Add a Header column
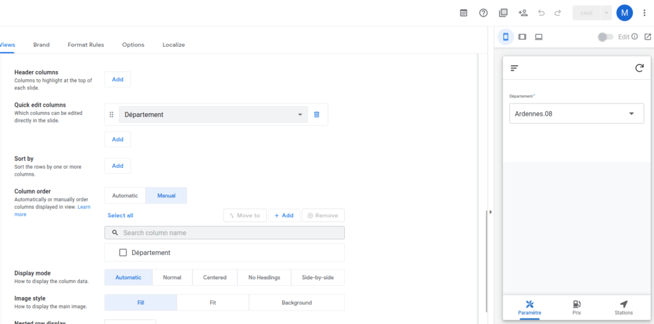Screen dimensions: 654x324 click(x=118, y=79)
